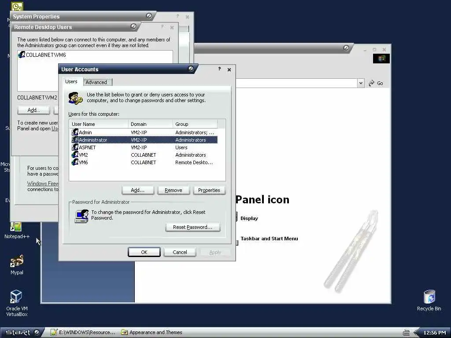Open the Recycle Bin icon
This screenshot has width=451, height=338.
click(429, 297)
